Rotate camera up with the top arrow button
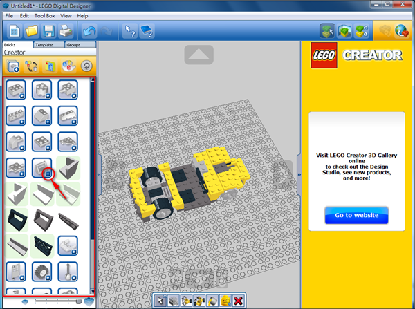The height and width of the screenshot is (309, 415). [199, 53]
